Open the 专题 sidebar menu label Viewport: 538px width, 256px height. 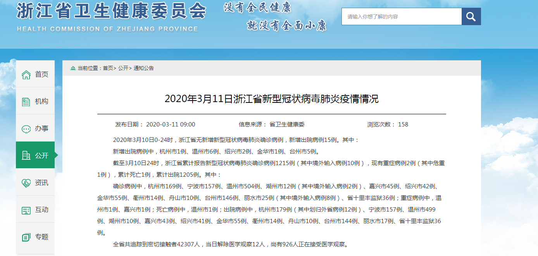[42, 237]
